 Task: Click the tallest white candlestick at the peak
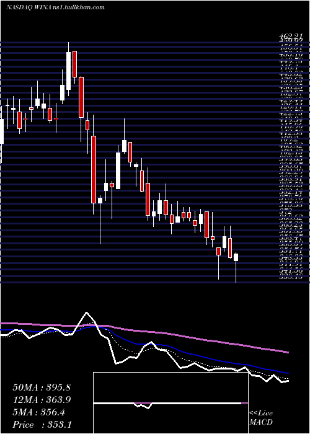pos(68,71)
